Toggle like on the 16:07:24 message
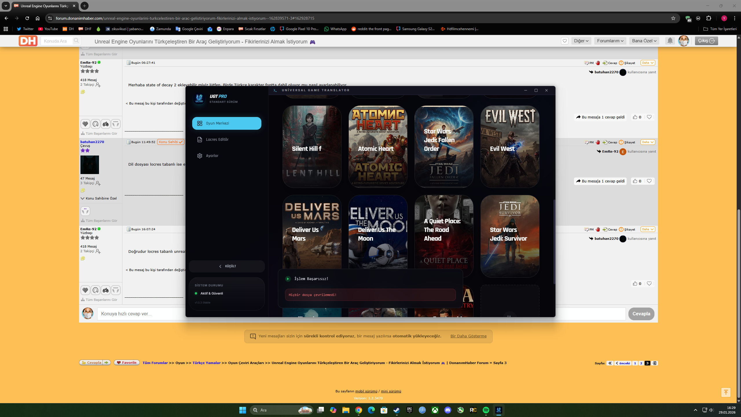This screenshot has width=741, height=417. click(x=635, y=284)
